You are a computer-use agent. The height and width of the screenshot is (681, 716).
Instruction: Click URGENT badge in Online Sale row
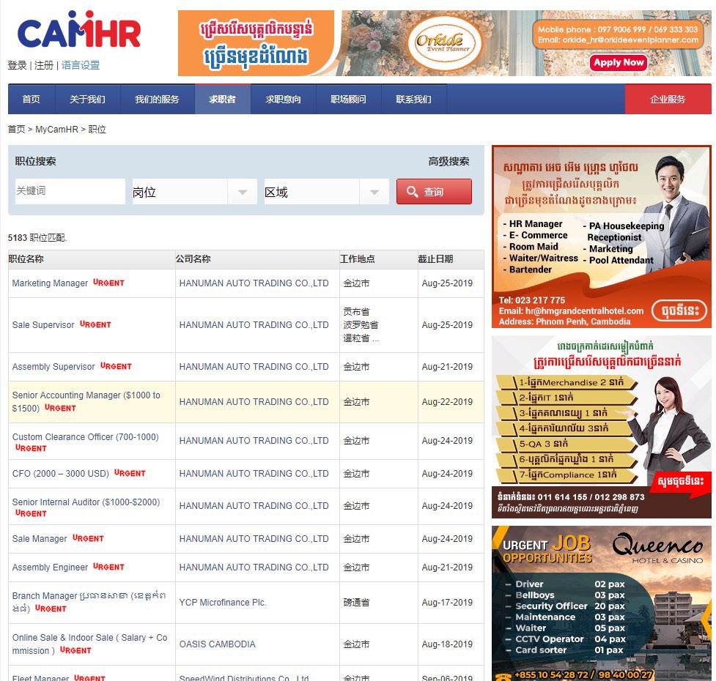click(x=75, y=650)
